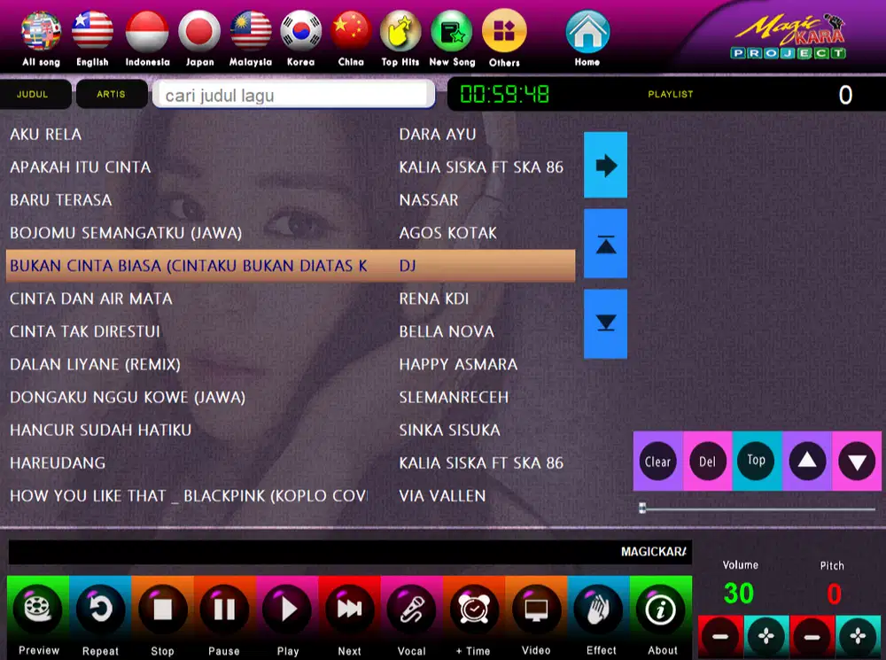This screenshot has height=660, width=886.
Task: Jump to list top using the up arrow
Action: (x=605, y=244)
